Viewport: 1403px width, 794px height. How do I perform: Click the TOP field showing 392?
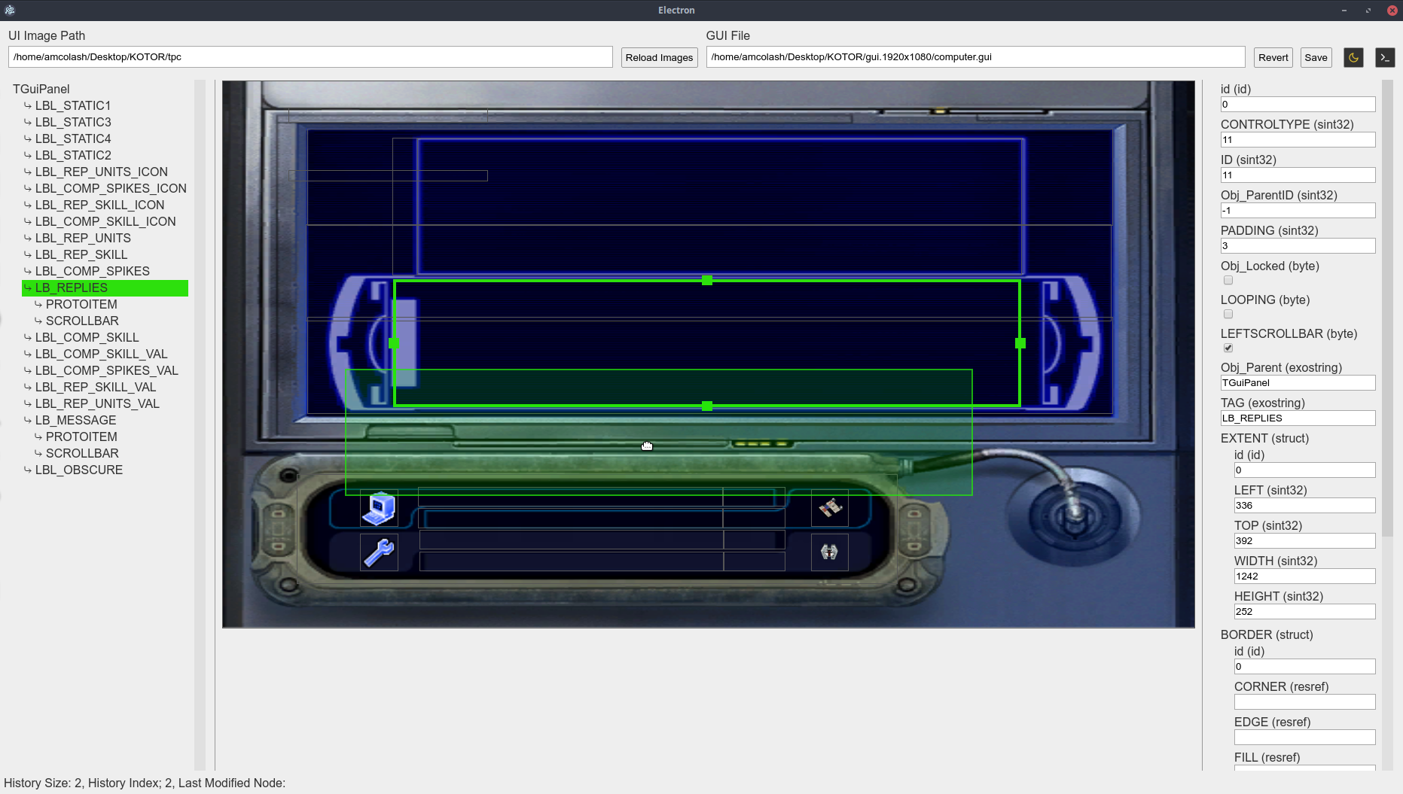point(1304,541)
